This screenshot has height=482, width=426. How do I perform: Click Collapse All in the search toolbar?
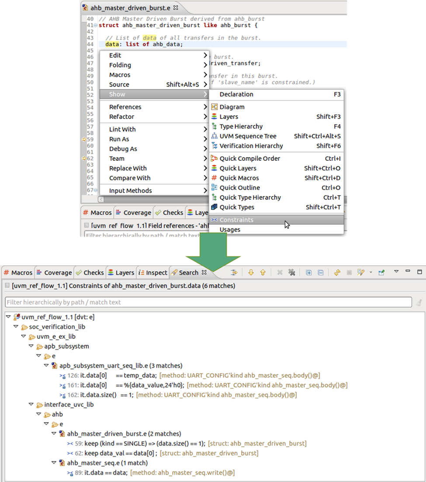coord(321,273)
